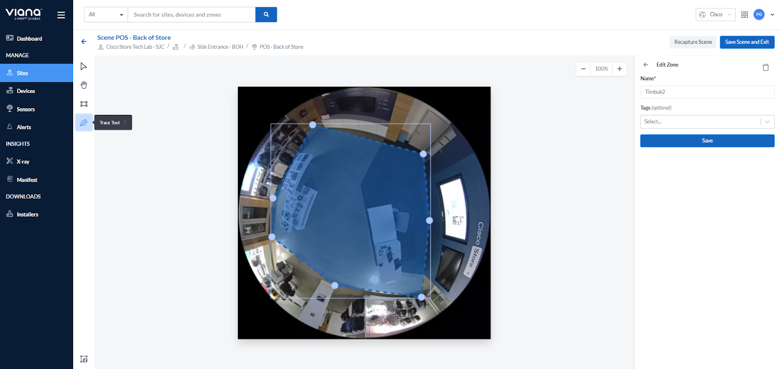Click the zone Name input field
Screen dimensions: 780x369
706,92
